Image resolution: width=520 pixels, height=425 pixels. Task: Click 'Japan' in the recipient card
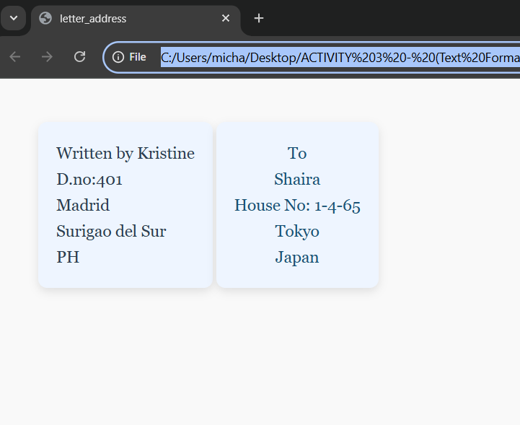click(297, 257)
